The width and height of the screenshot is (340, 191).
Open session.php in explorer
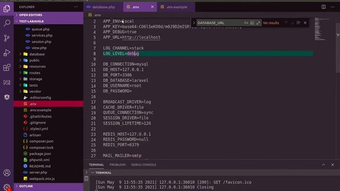pos(41,41)
